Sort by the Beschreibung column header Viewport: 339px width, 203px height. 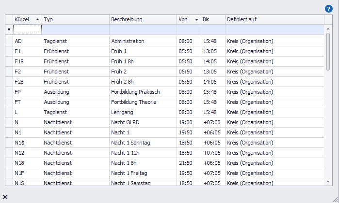[143, 19]
